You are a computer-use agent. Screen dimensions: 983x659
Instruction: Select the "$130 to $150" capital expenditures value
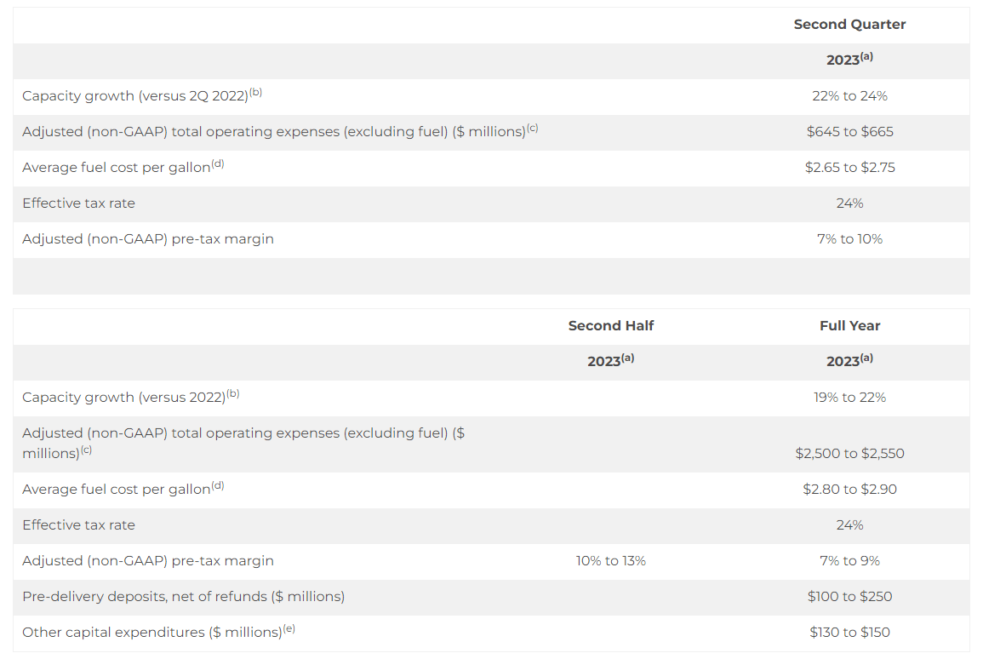click(849, 633)
